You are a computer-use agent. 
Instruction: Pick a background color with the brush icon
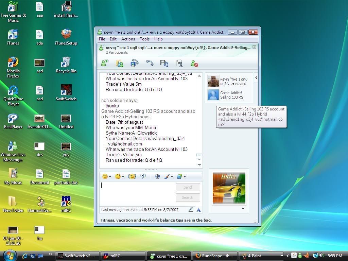[x=167, y=176]
